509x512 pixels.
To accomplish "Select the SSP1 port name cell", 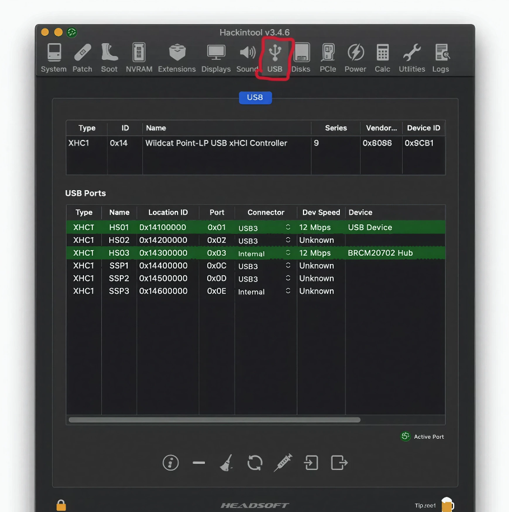I will tap(119, 265).
